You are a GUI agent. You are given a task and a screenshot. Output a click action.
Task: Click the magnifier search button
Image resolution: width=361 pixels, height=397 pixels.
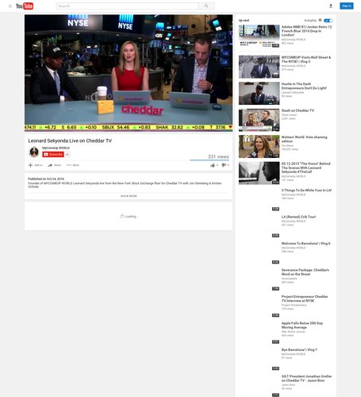206,6
